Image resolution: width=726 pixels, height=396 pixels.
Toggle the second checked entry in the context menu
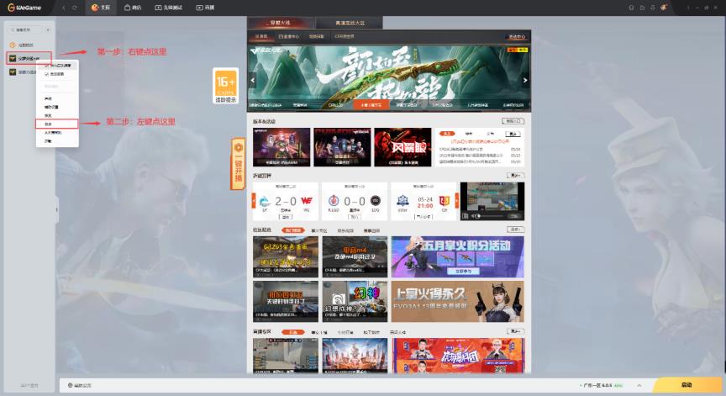tap(57, 74)
